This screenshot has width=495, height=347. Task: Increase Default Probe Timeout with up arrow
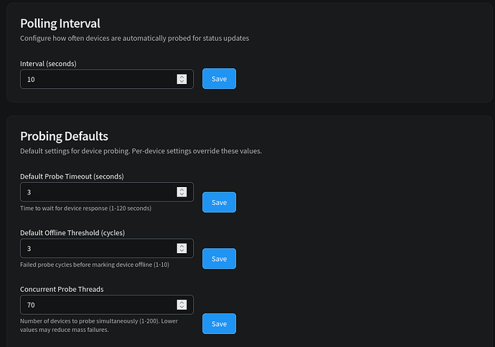pos(182,189)
